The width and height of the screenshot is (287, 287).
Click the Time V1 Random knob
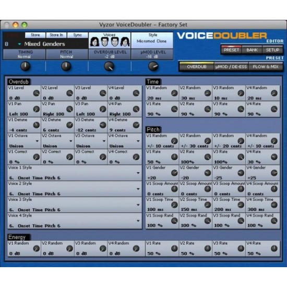coord(174,93)
